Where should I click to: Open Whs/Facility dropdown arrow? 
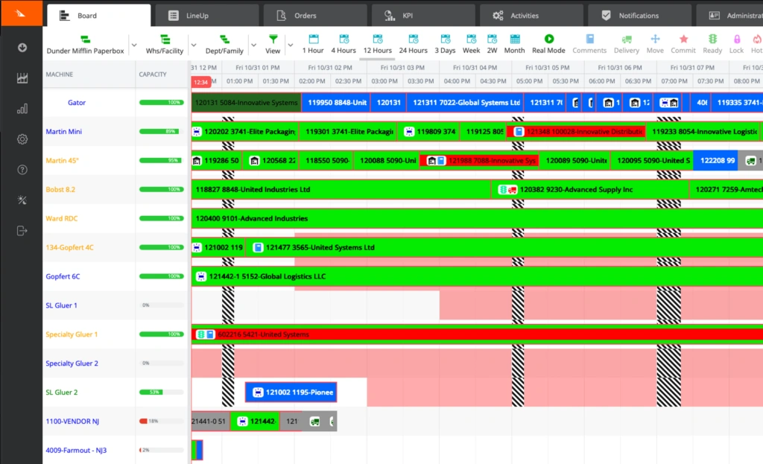click(x=194, y=45)
